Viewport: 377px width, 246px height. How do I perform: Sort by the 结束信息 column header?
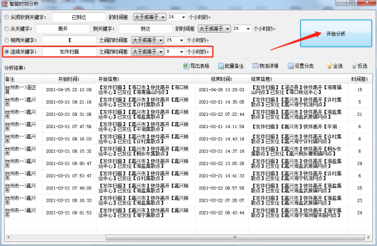click(x=299, y=79)
